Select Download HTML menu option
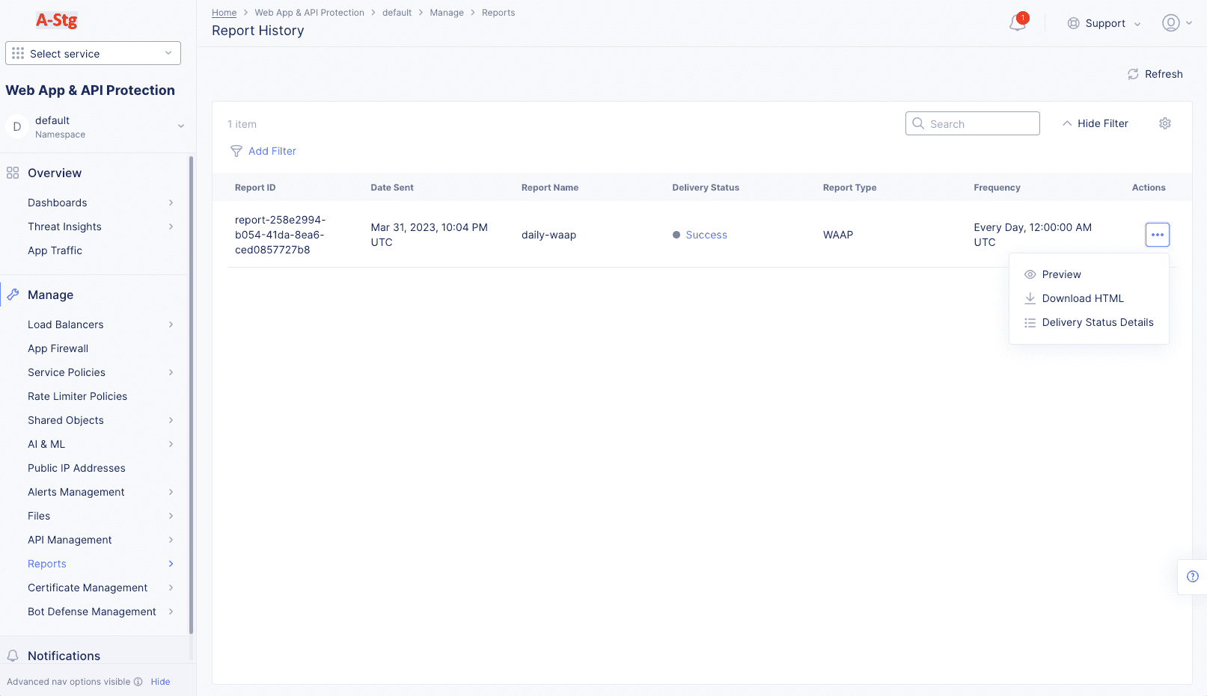Image resolution: width=1207 pixels, height=696 pixels. coord(1082,298)
